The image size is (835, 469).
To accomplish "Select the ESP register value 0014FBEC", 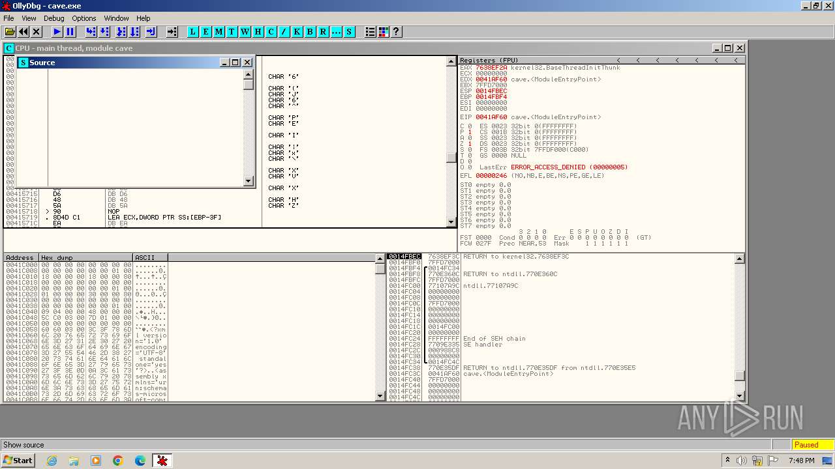I will pyautogui.click(x=491, y=91).
